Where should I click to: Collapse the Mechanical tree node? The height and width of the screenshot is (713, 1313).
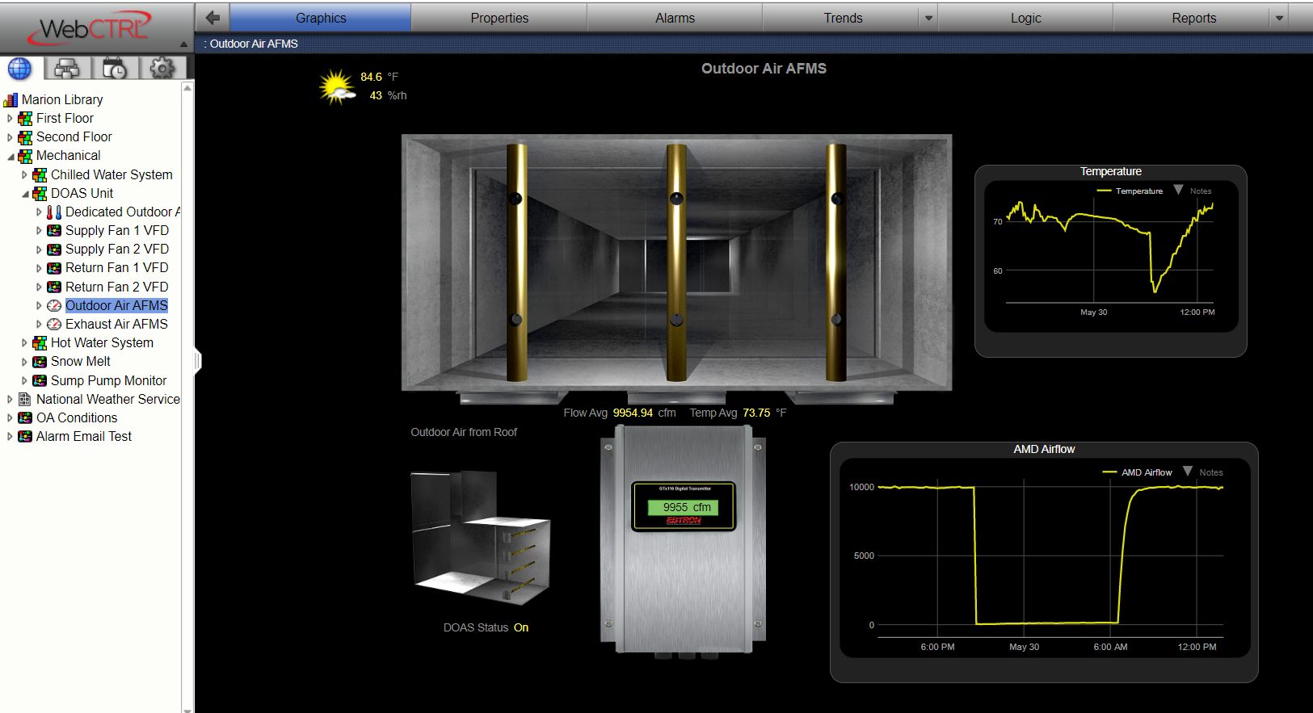tap(11, 156)
